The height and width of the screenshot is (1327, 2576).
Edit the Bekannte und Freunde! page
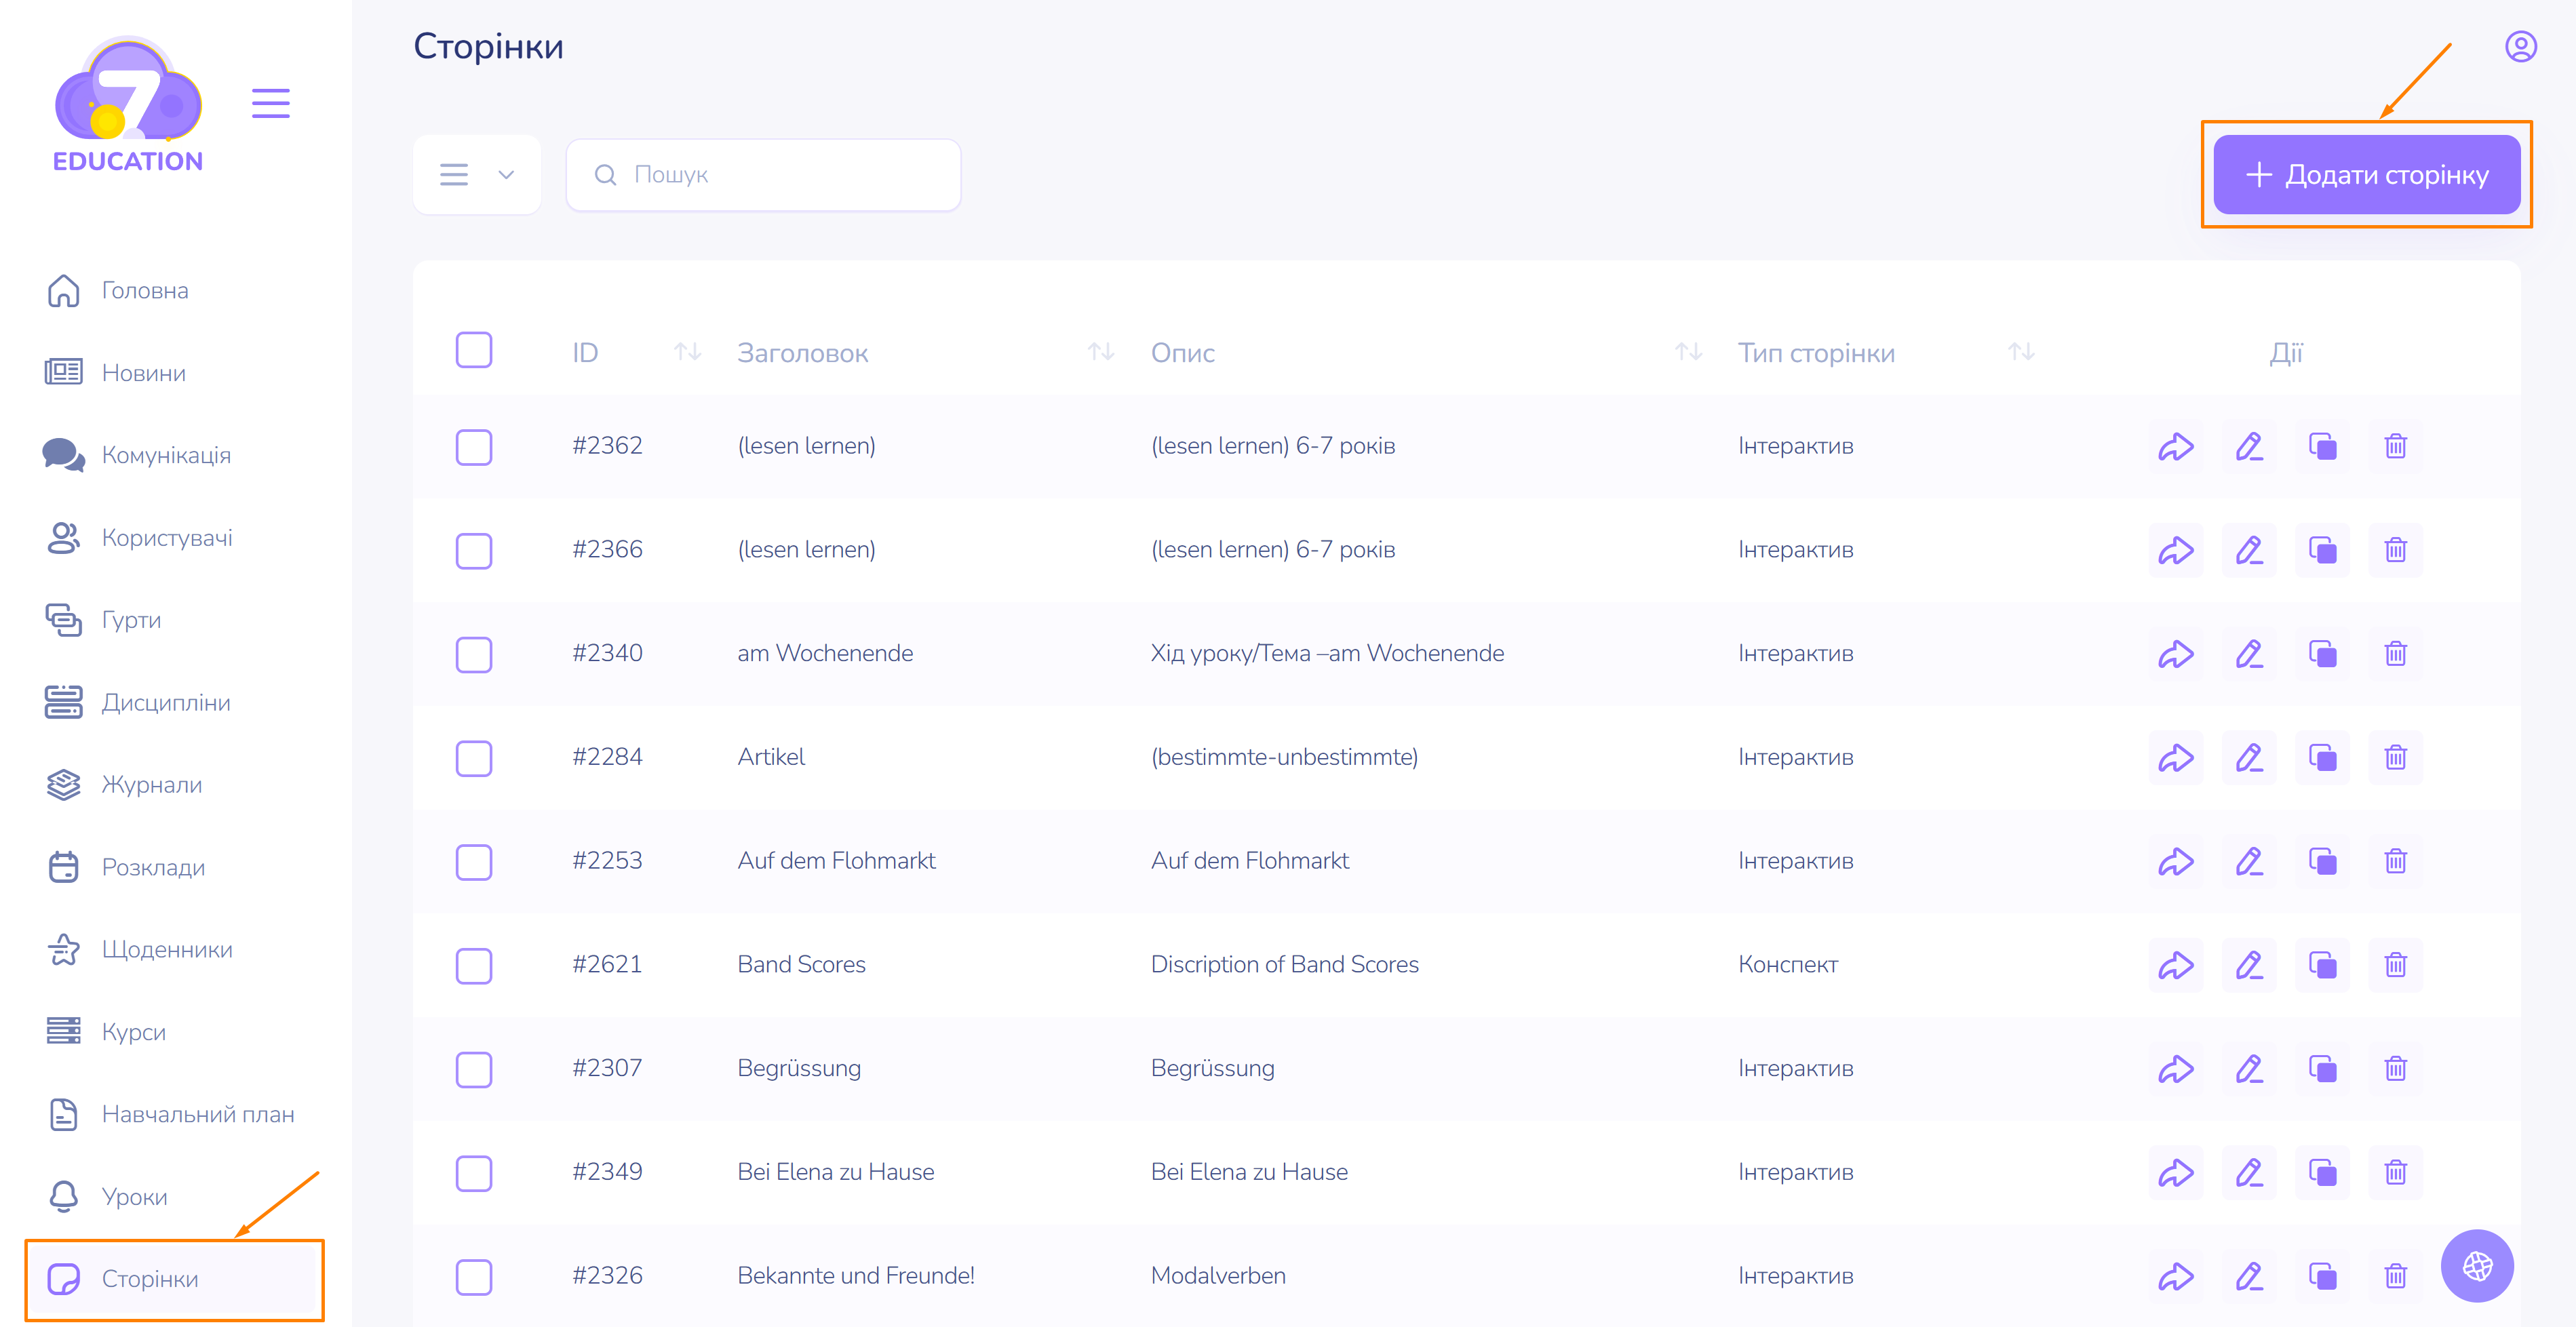(x=2249, y=1276)
